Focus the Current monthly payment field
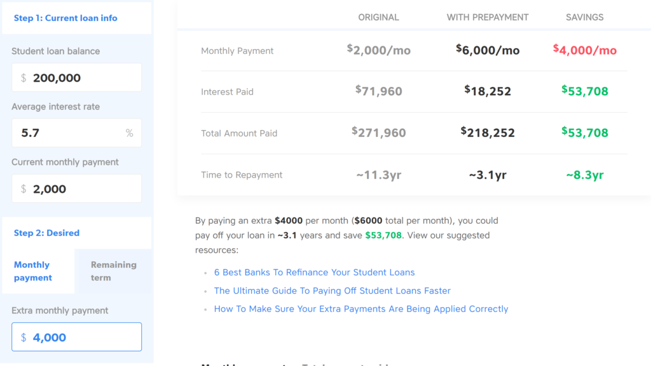The width and height of the screenshot is (651, 366). tap(76, 188)
